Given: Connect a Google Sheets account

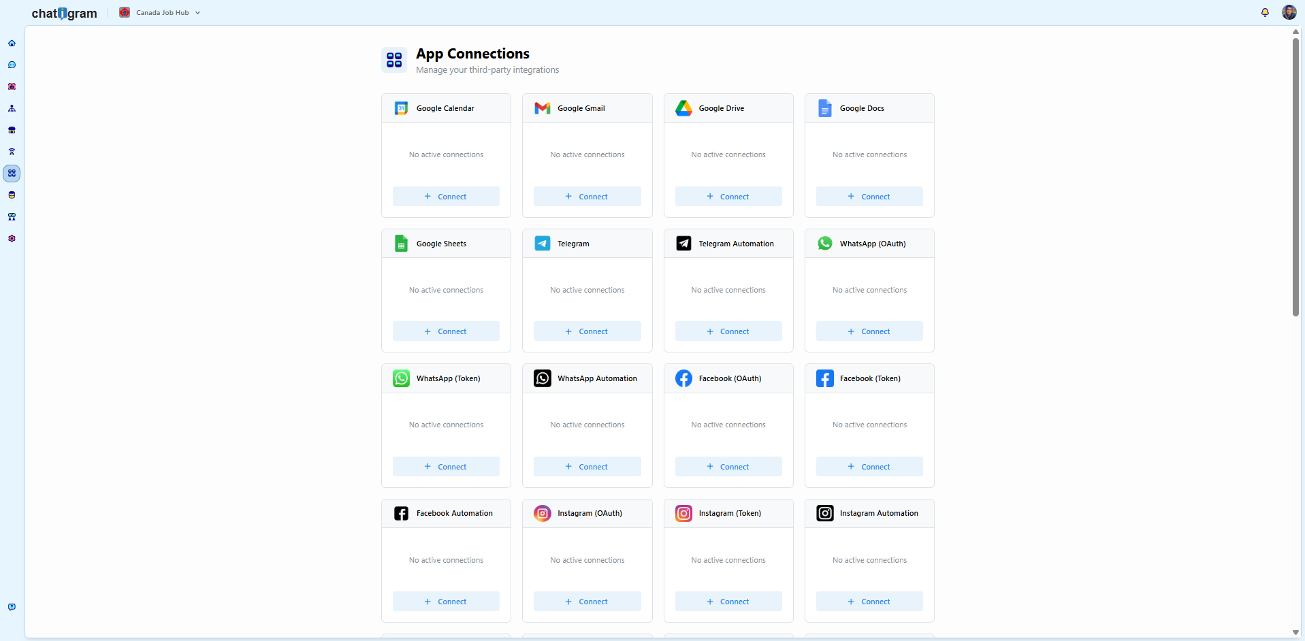Looking at the screenshot, I should 446,331.
